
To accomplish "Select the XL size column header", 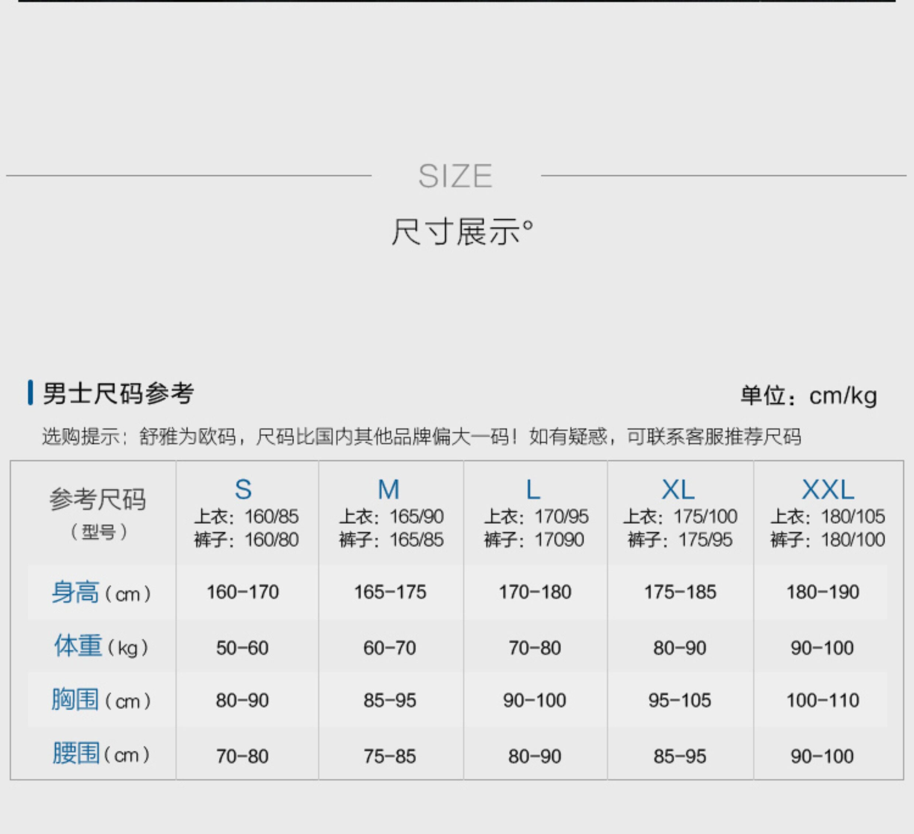I will 678,490.
